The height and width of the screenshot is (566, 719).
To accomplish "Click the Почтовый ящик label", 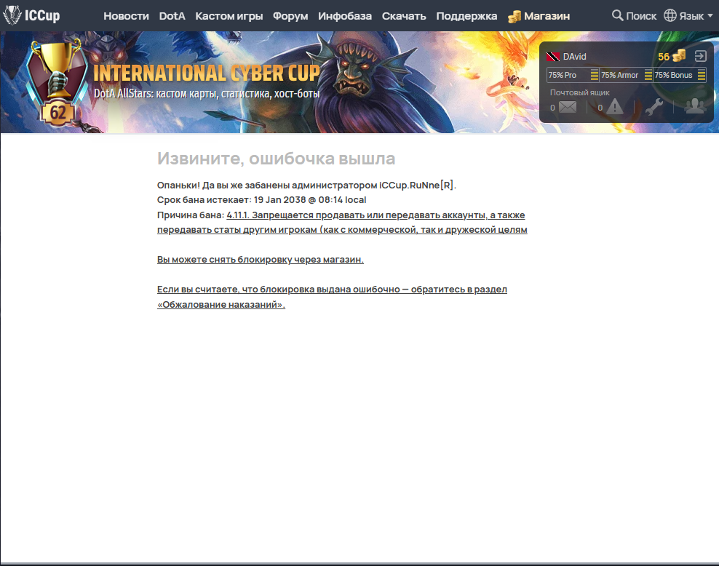I will (x=579, y=92).
